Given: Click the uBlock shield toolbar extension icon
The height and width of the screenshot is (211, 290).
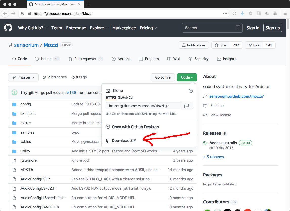Looking at the screenshot, I should click(x=251, y=13).
